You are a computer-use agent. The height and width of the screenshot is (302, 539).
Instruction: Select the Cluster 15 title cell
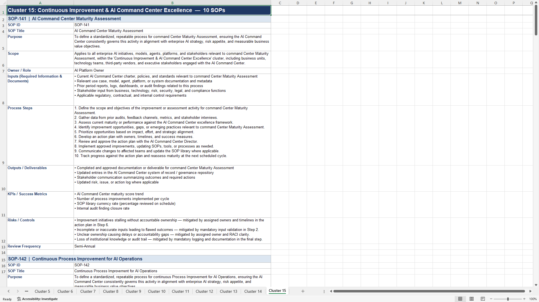click(139, 10)
